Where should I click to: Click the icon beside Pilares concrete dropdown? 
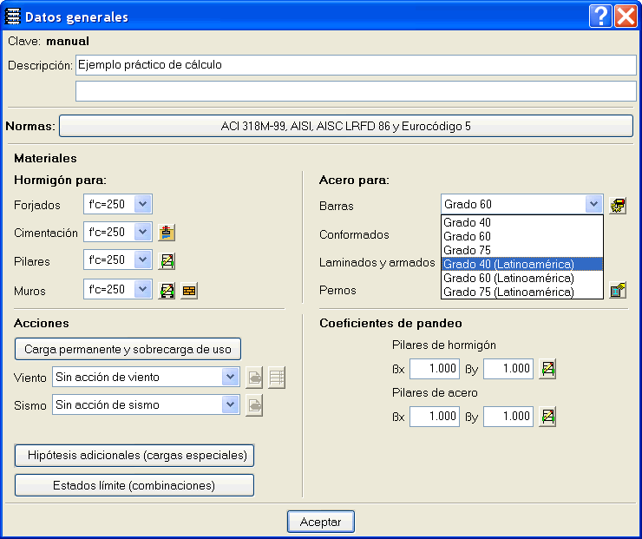click(167, 260)
